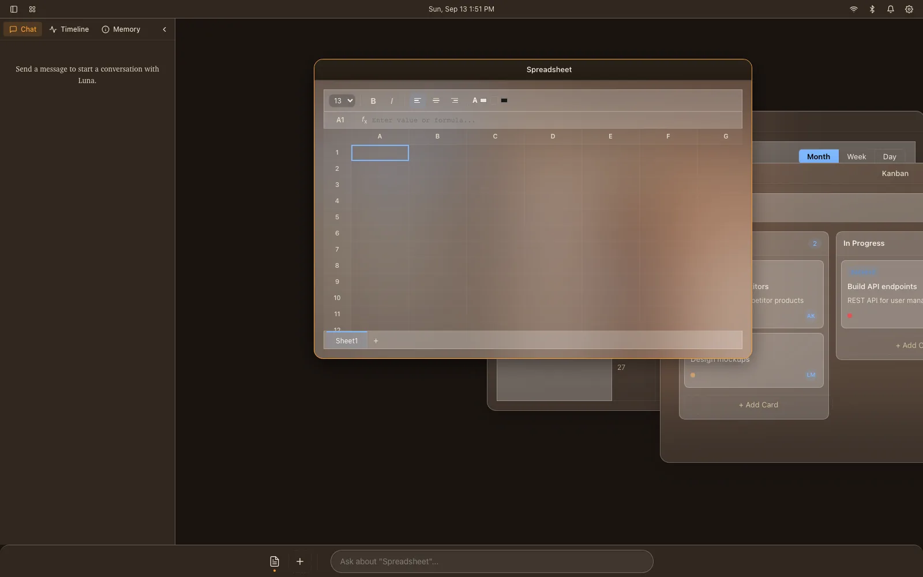Align cell text center

(x=436, y=100)
